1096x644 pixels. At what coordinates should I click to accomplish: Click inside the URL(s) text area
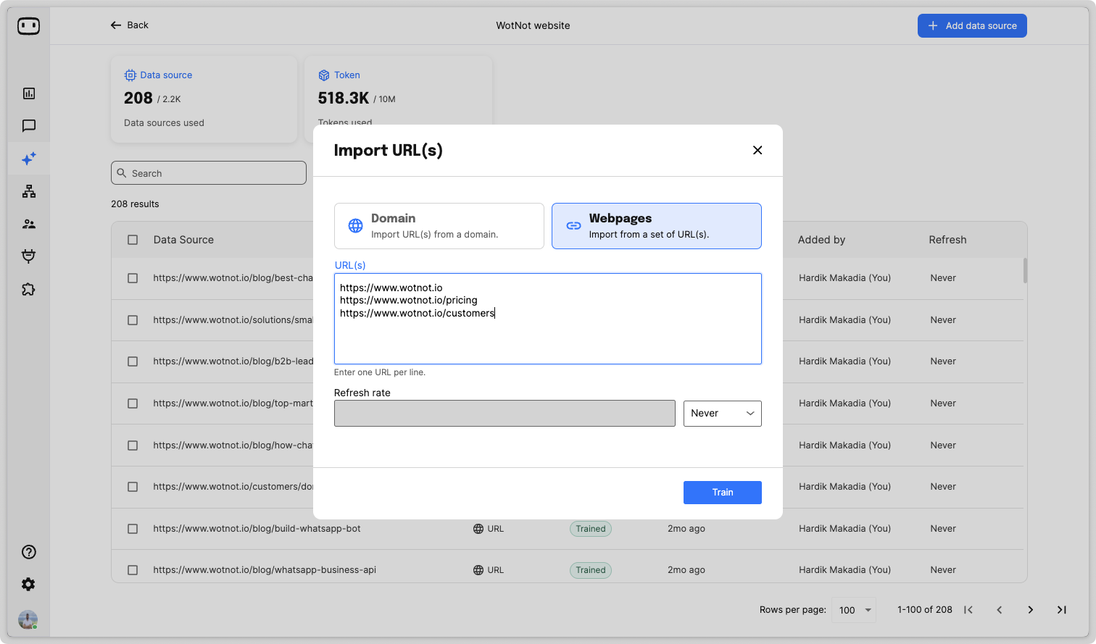[x=547, y=337]
